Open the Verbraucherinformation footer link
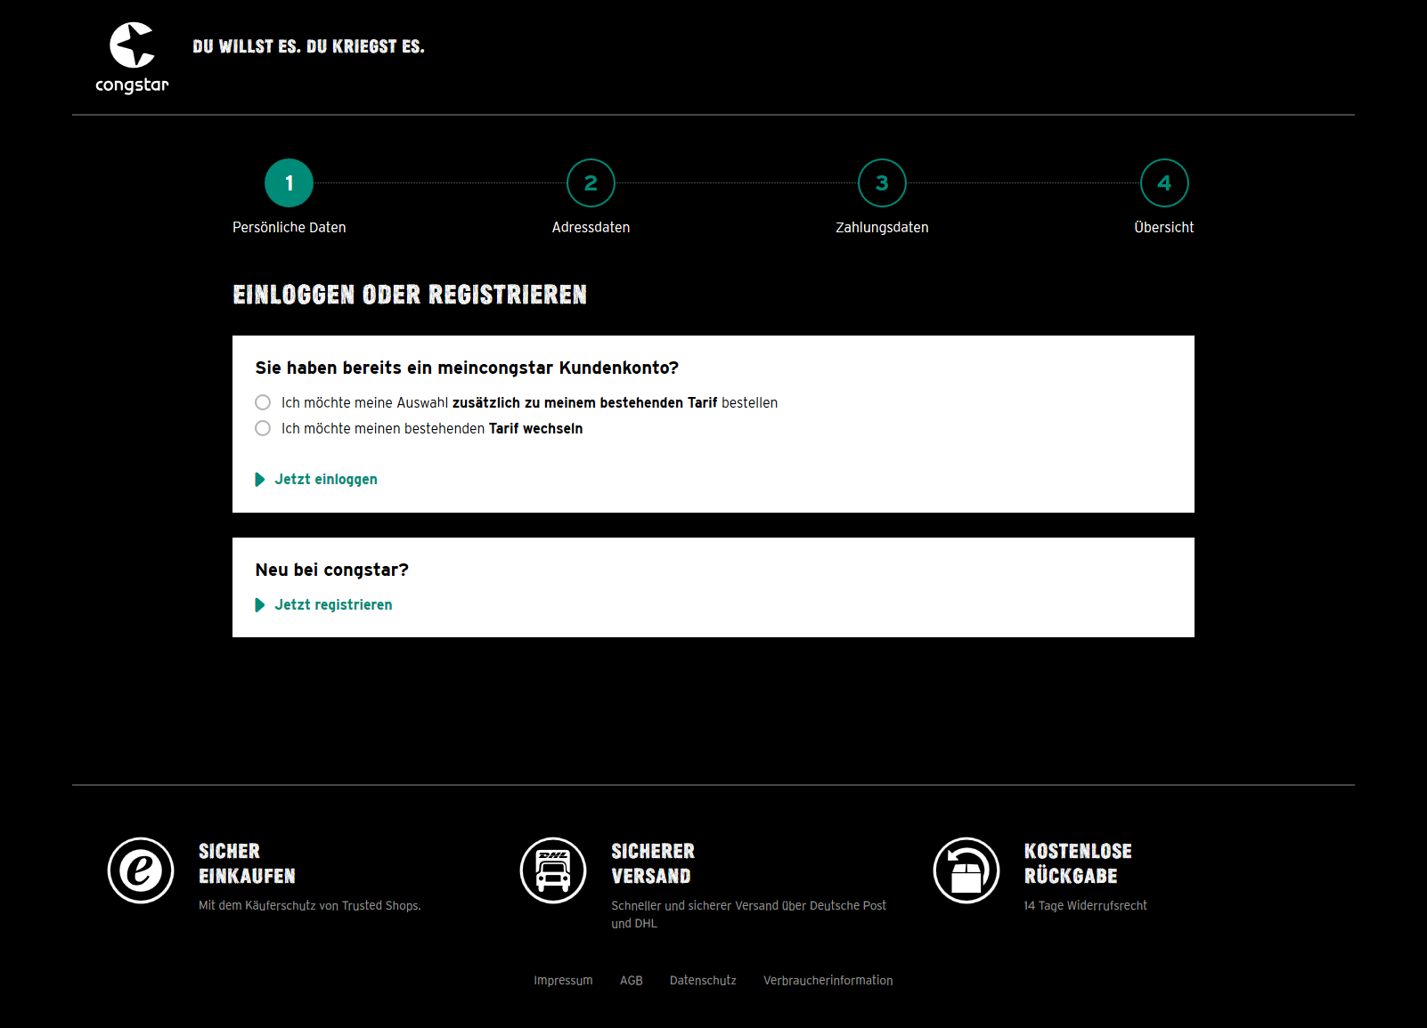The width and height of the screenshot is (1427, 1028). [x=828, y=980]
